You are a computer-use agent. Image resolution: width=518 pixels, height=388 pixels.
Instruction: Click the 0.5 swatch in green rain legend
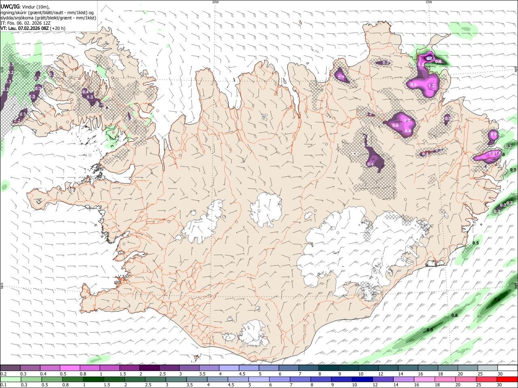(x=52, y=380)
